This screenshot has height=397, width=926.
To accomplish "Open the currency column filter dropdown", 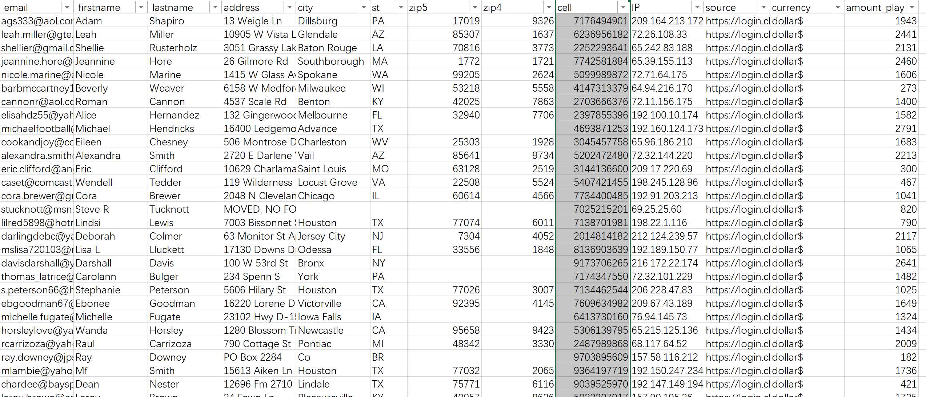I will [838, 7].
